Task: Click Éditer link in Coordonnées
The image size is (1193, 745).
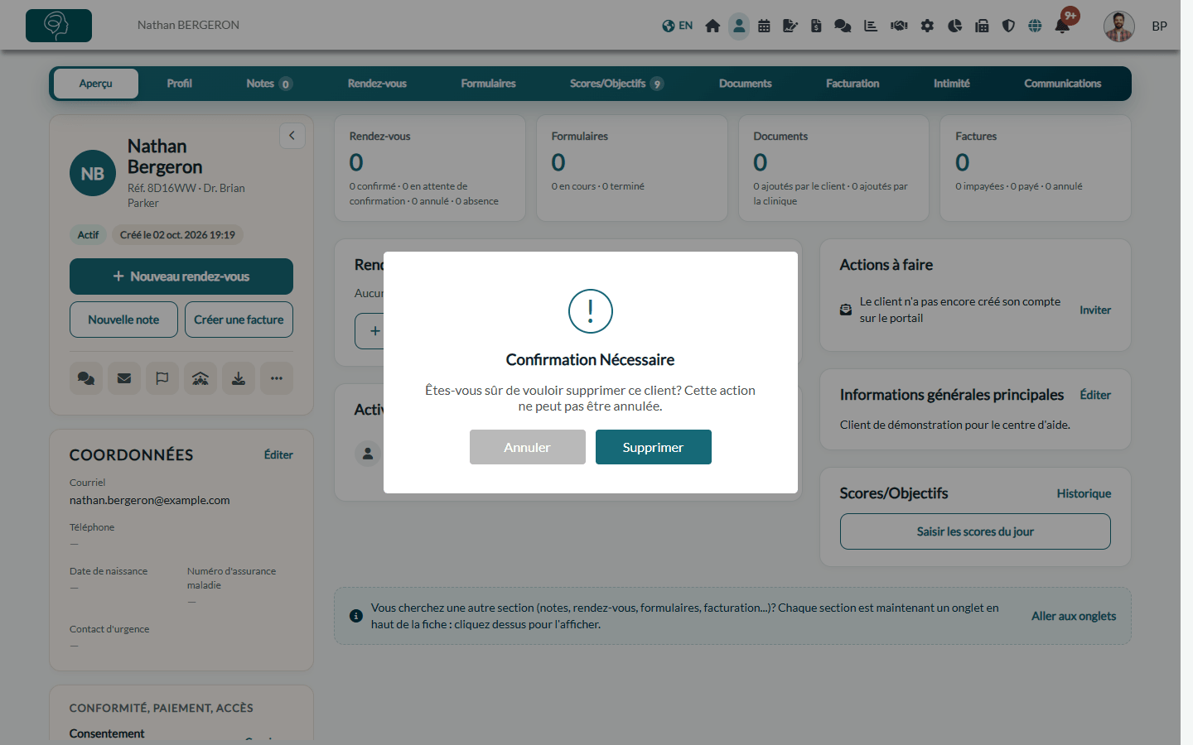Action: 278,454
